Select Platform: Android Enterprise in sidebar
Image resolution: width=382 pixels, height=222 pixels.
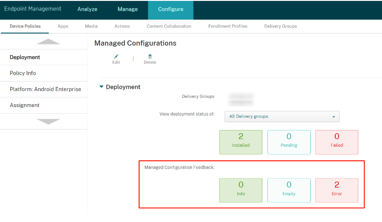tap(45, 89)
